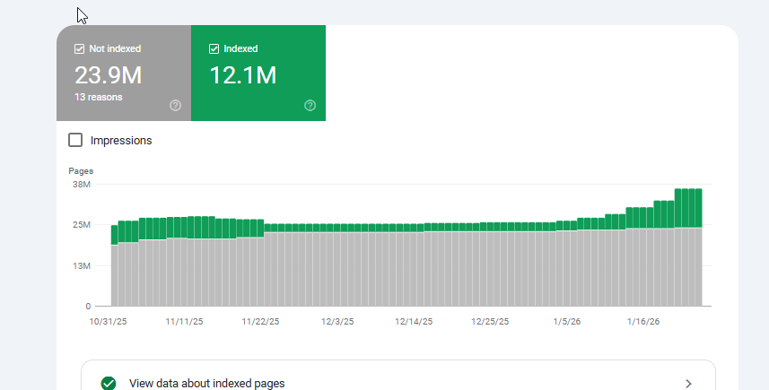Click the 11/22/25 date axis label
Viewport: 769px width, 390px height.
click(x=261, y=322)
